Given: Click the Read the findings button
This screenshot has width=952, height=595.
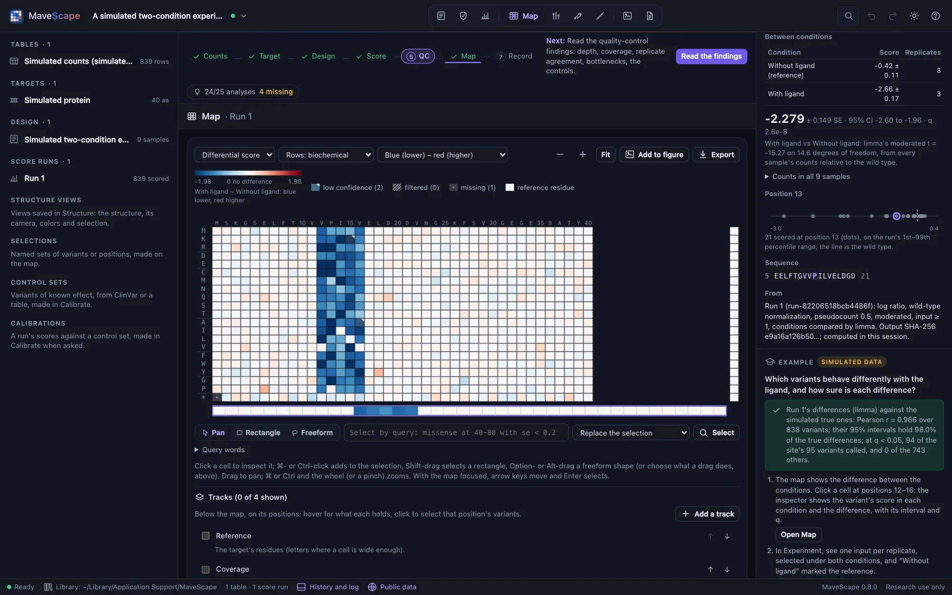Looking at the screenshot, I should (x=711, y=56).
